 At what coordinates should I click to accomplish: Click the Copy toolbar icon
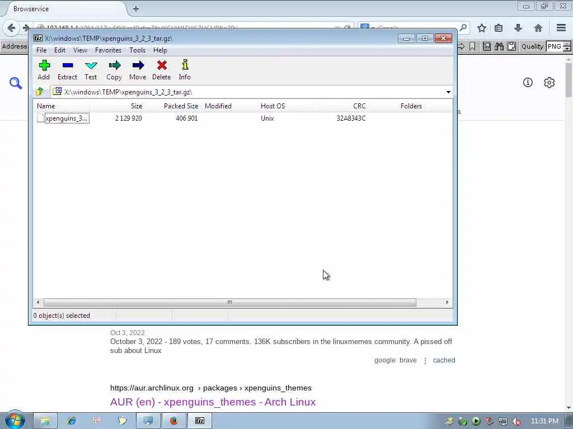(x=114, y=70)
